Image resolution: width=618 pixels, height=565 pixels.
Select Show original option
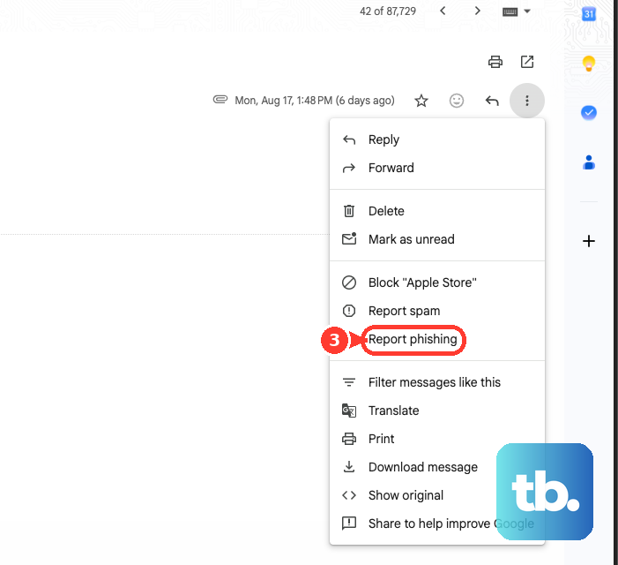(437, 495)
